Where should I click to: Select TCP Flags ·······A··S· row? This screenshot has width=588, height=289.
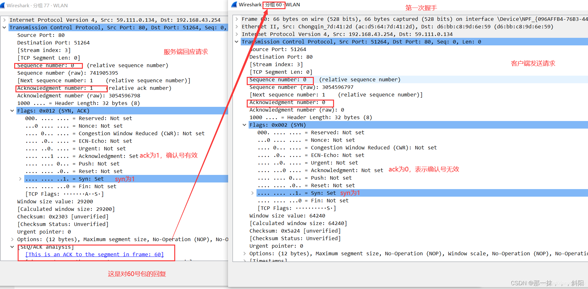(x=65, y=194)
